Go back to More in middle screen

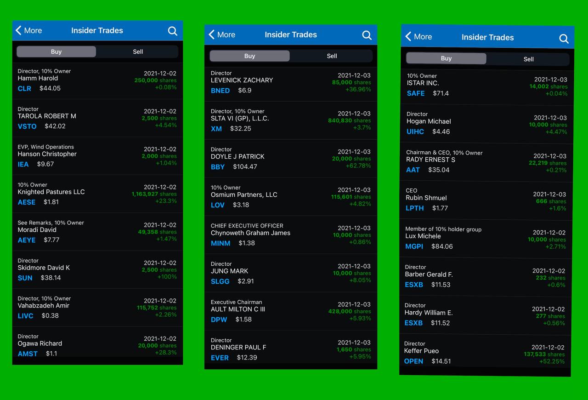pos(222,34)
